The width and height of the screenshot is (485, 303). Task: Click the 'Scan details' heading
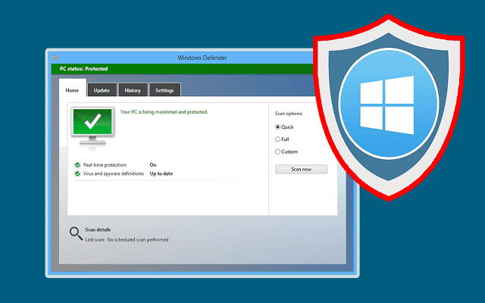coord(98,230)
